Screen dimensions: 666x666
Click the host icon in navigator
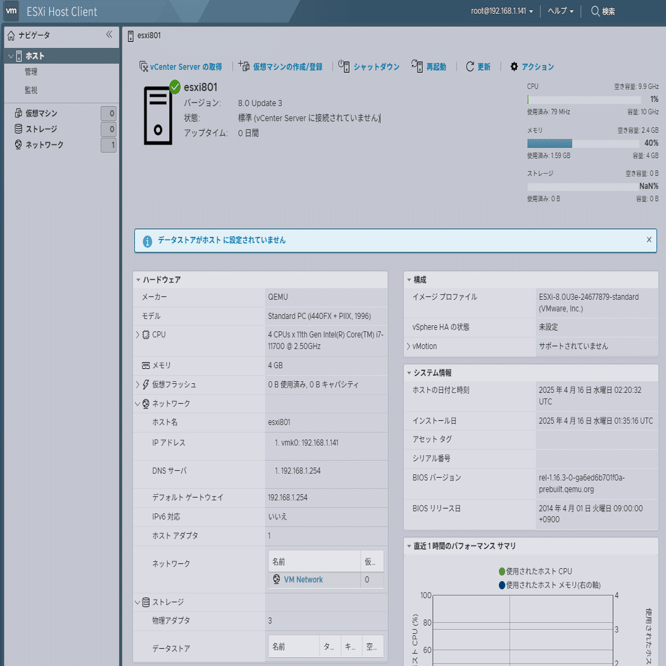19,56
